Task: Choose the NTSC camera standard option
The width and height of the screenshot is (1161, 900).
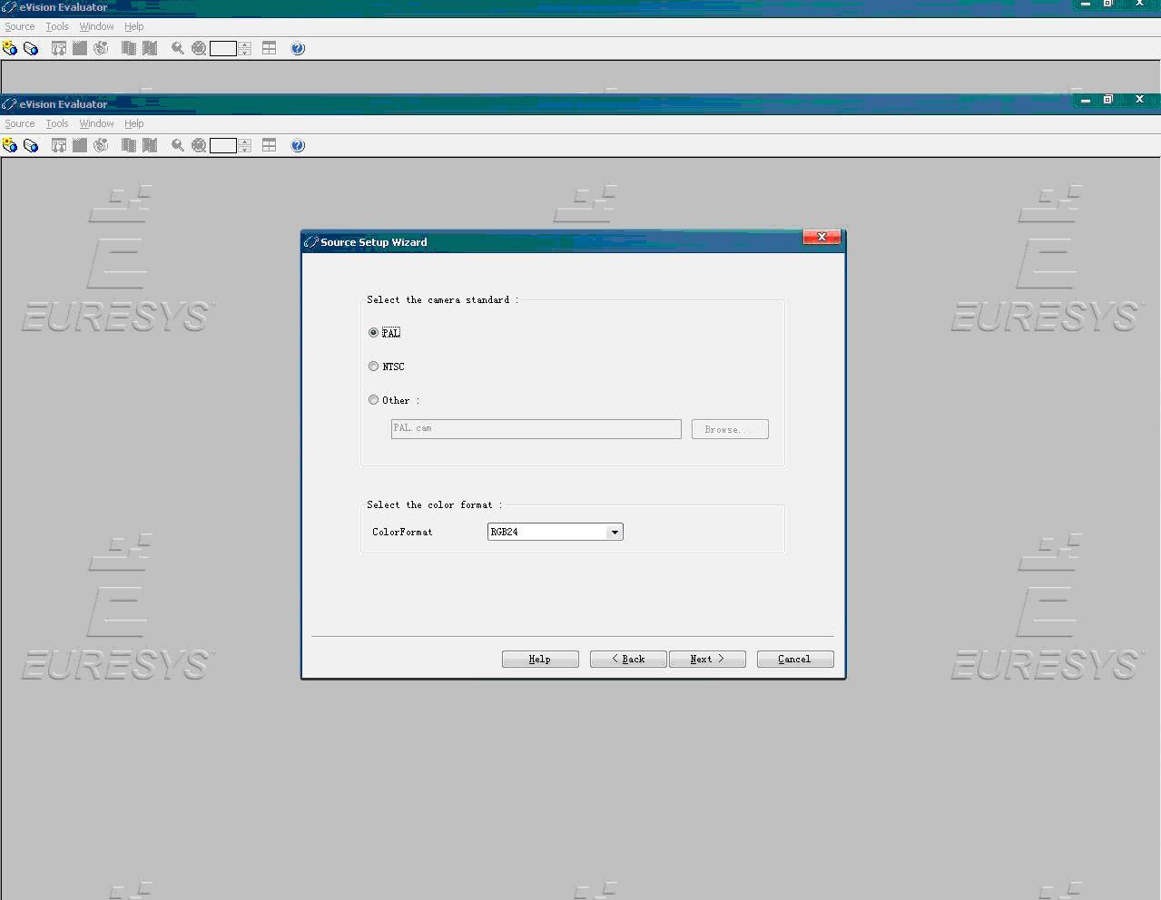Action: tap(373, 367)
